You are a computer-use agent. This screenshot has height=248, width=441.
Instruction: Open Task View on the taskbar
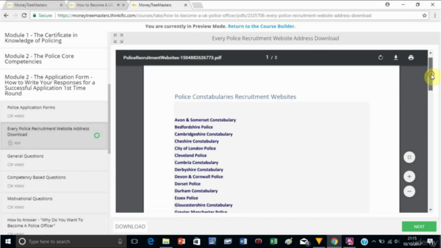pyautogui.click(x=134, y=241)
